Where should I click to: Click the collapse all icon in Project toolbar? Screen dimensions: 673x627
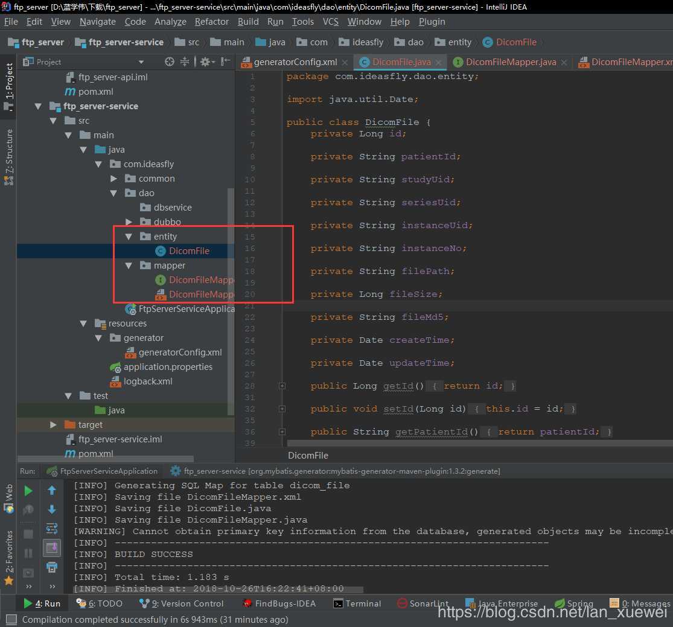(x=185, y=62)
